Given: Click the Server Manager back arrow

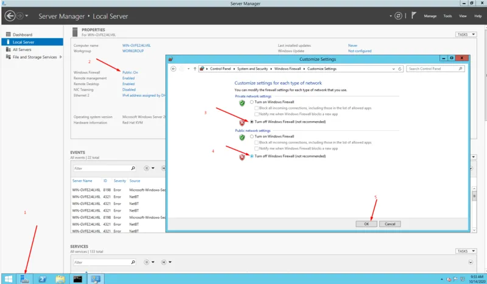Looking at the screenshot, I should [x=10, y=16].
